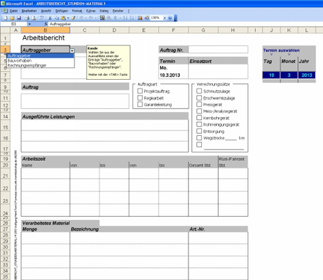This screenshot has width=323, height=280.
Task: Expand the Name Box dropdown arrow
Action: tap(30, 24)
